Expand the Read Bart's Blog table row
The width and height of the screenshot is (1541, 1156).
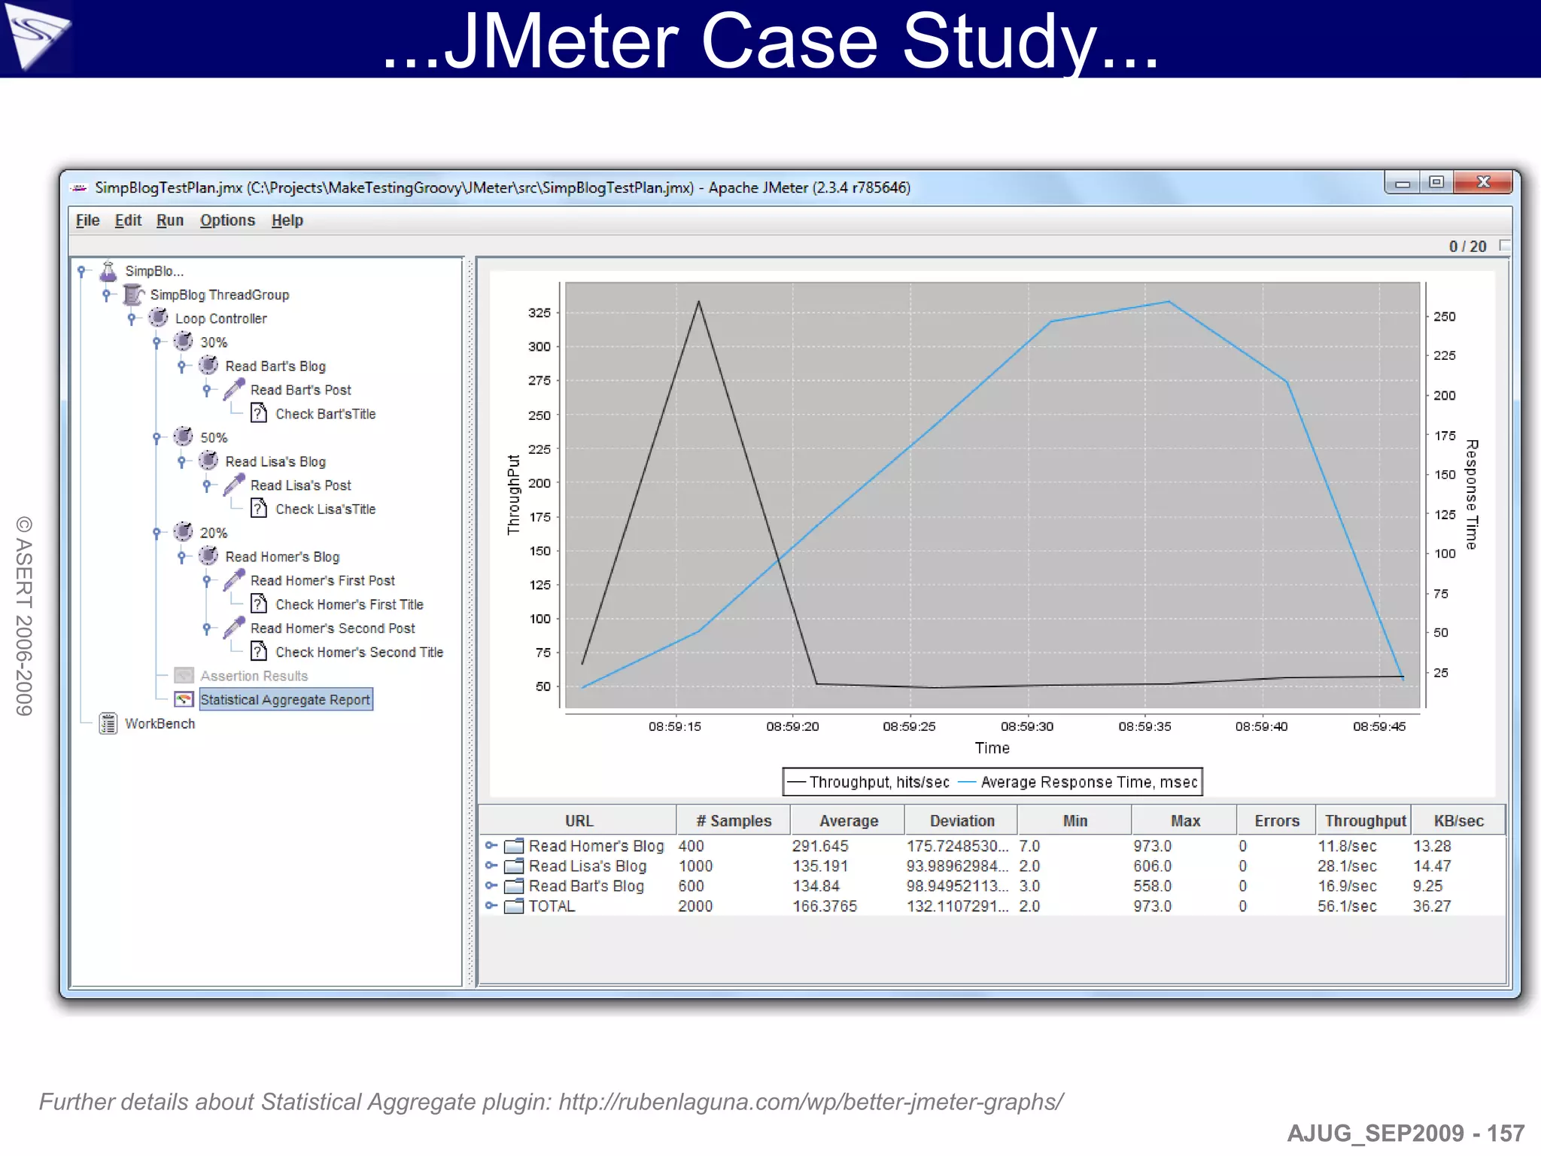[491, 886]
